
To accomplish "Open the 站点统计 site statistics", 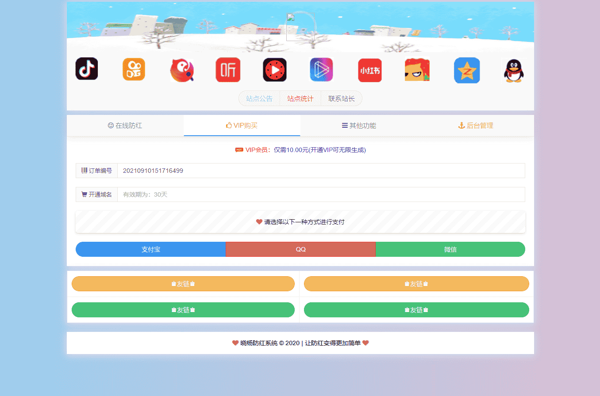I will pyautogui.click(x=300, y=99).
